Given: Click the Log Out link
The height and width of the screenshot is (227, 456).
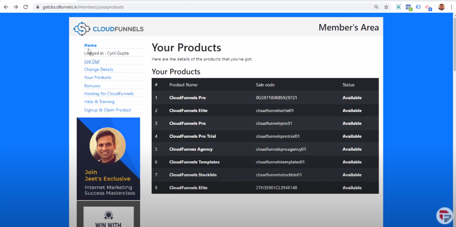Looking at the screenshot, I should (92, 61).
